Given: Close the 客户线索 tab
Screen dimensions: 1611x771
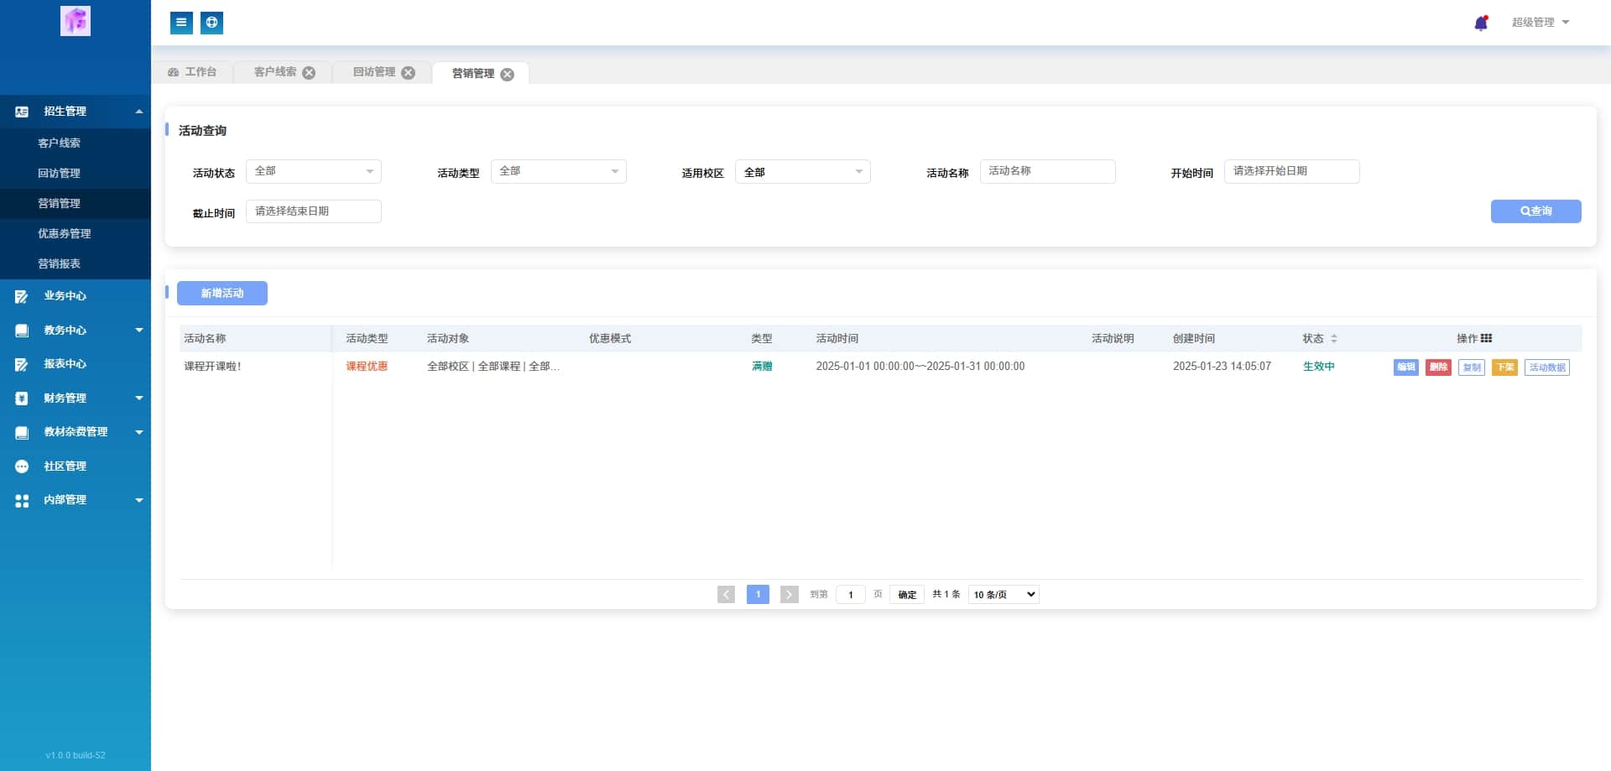Looking at the screenshot, I should point(309,73).
